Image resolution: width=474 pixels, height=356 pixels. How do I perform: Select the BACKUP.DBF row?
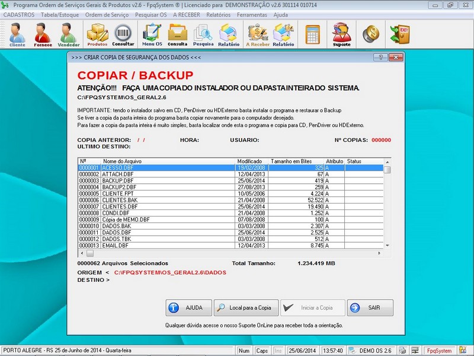pos(230,181)
